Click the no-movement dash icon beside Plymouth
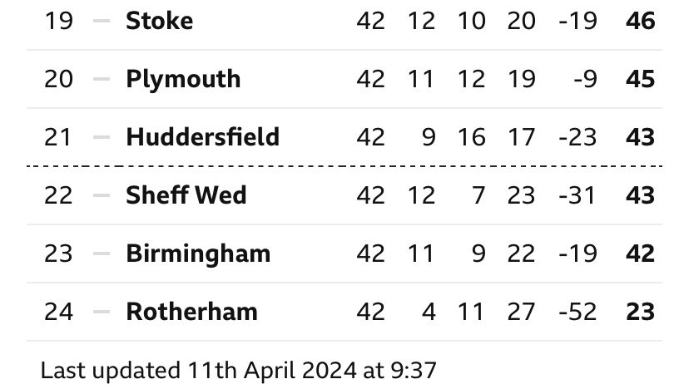Screen dimensions: 689x389 [x=102, y=79]
